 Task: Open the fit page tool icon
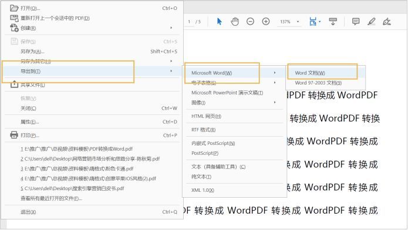point(313,22)
